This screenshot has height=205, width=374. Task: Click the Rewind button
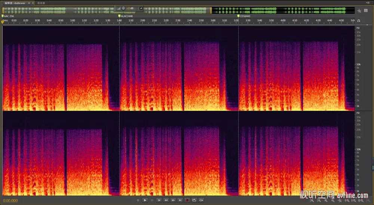166,201
